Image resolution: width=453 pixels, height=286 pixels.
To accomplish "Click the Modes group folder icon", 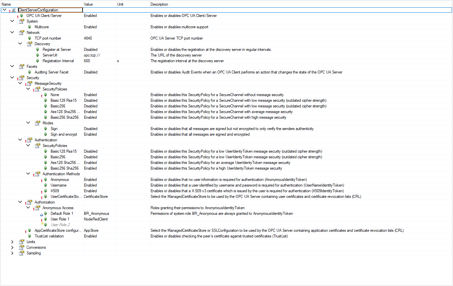I will (x=38, y=123).
